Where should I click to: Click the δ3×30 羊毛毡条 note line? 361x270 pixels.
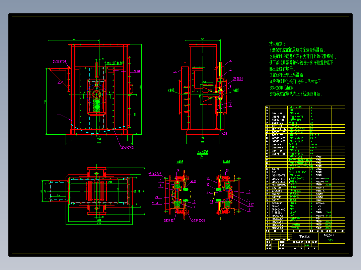pos(281,88)
